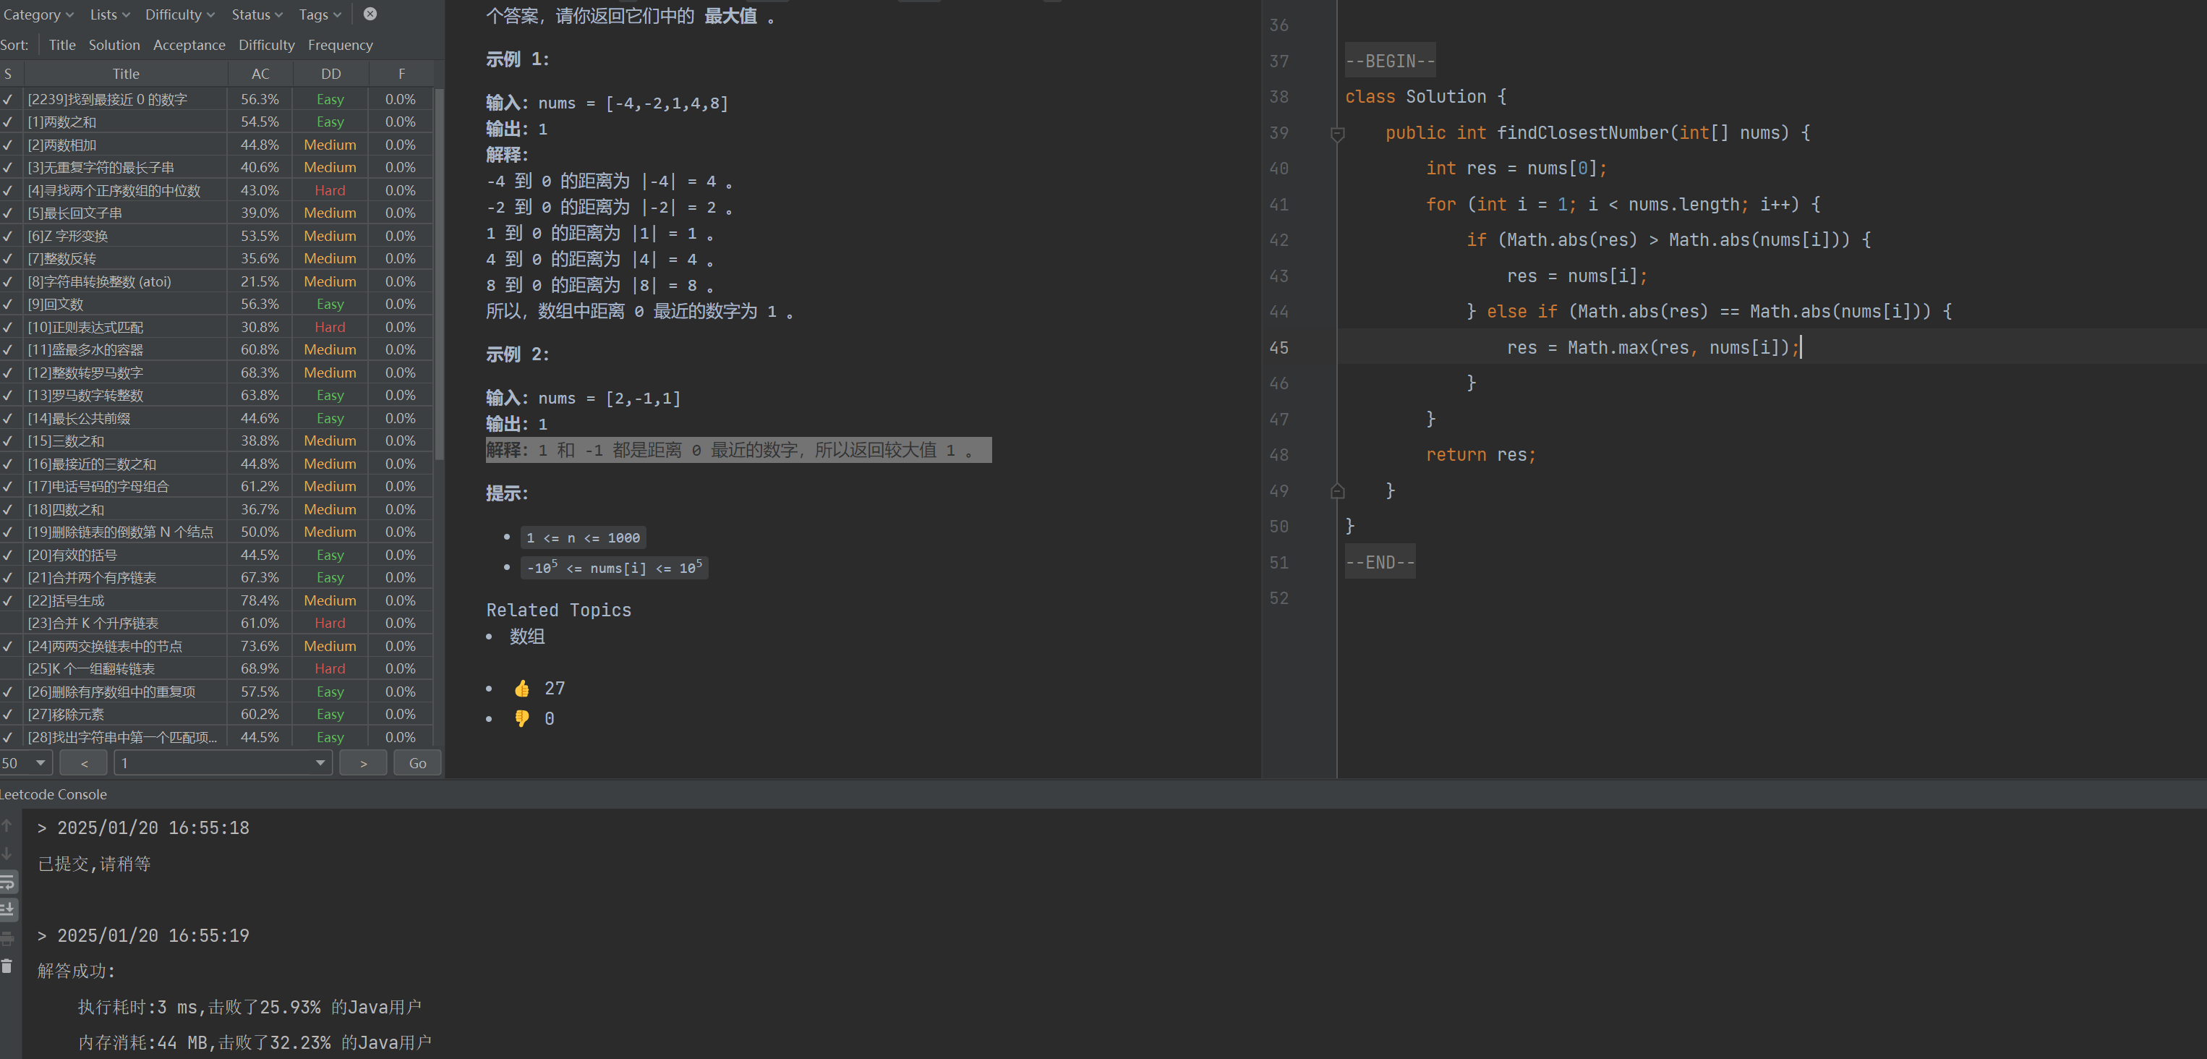Click the up arrow in the console sidebar
The height and width of the screenshot is (1059, 2207).
coord(7,826)
